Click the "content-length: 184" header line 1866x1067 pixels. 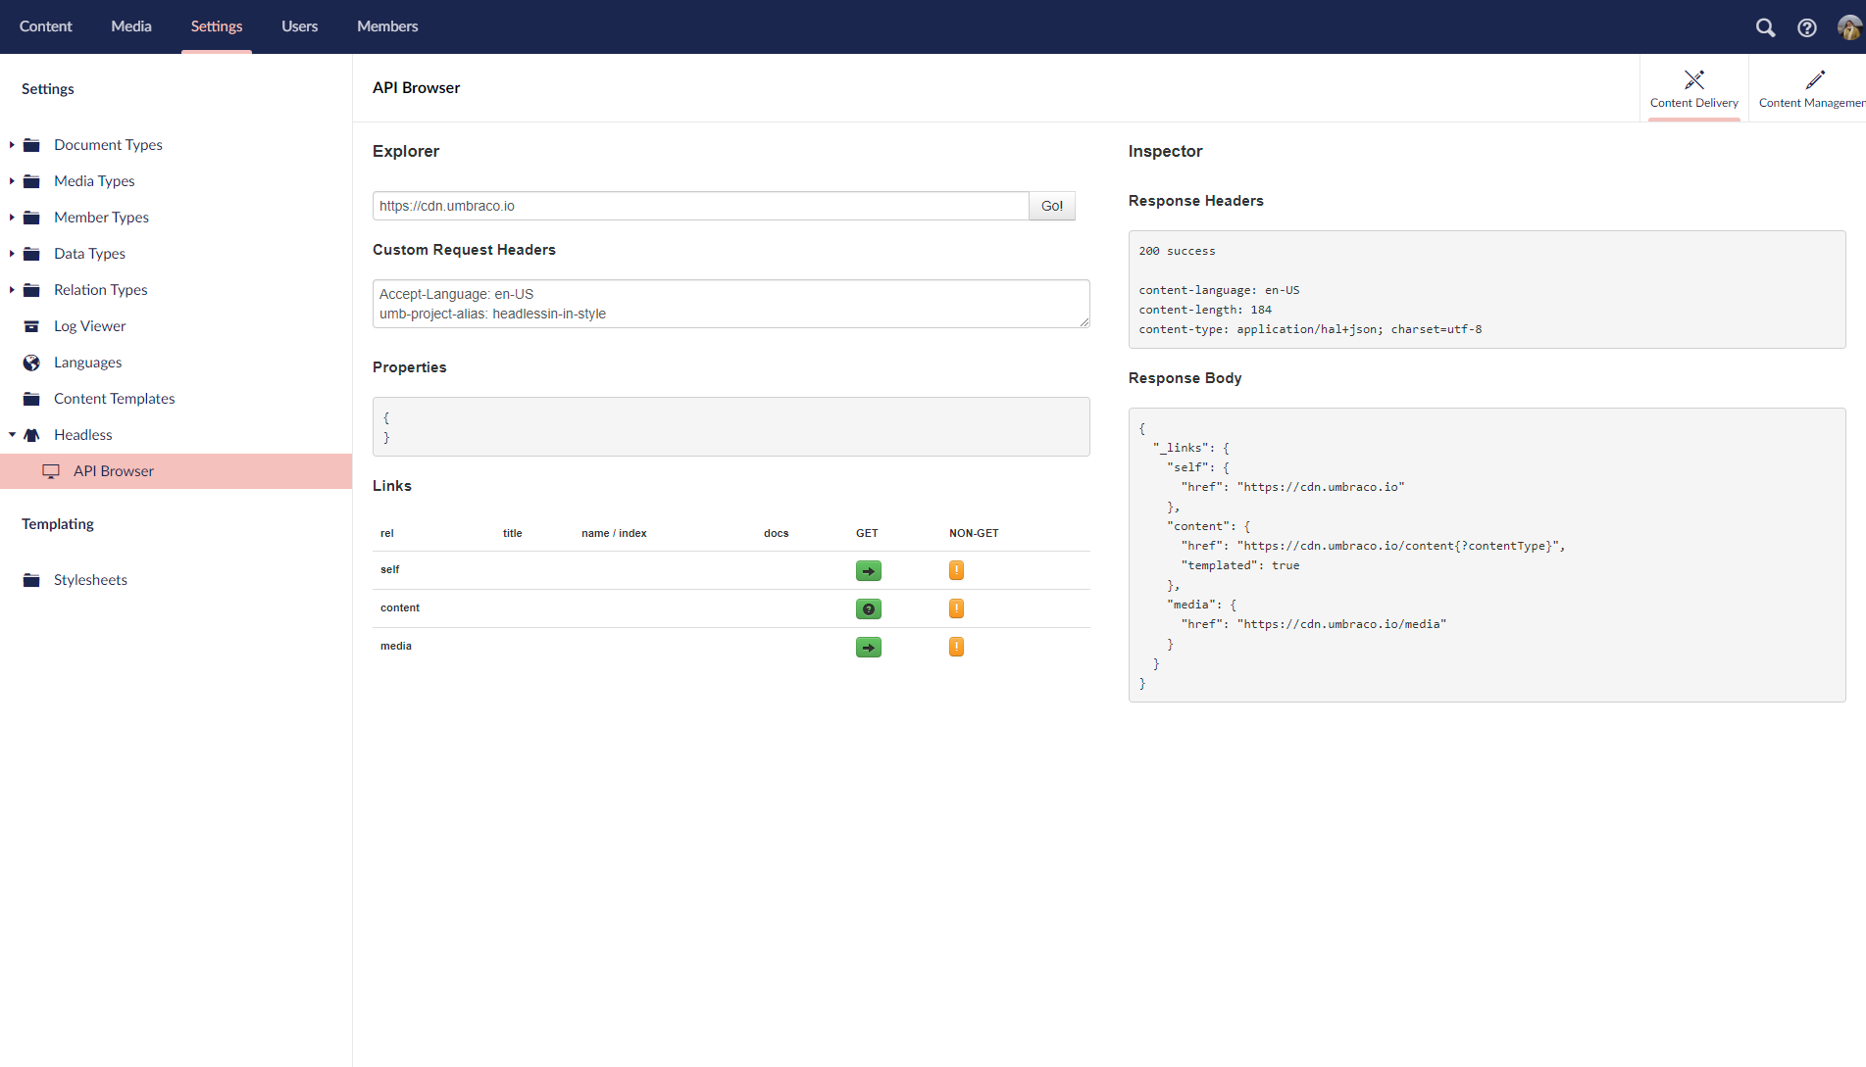(1205, 310)
